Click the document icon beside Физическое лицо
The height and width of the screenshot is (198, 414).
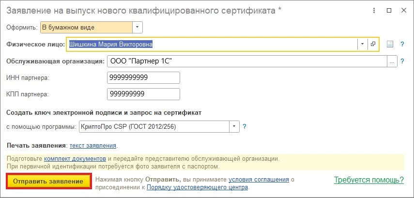point(390,45)
